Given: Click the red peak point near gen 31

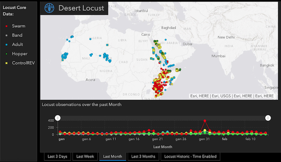Looking at the screenshot, I should (x=205, y=120).
